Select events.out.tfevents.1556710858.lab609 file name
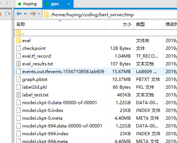Viewport: 177px width, 143px height. pos(63,72)
